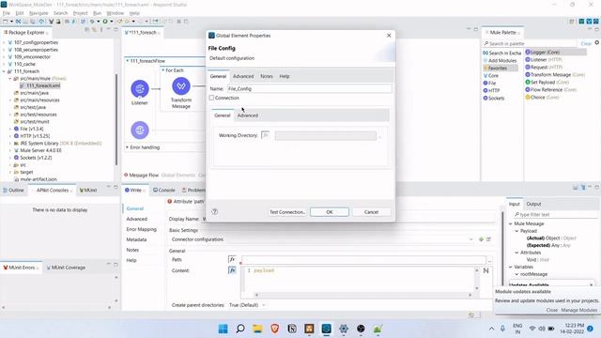Click the Run green play toolbar icon
This screenshot has width=601, height=338.
(x=104, y=22)
